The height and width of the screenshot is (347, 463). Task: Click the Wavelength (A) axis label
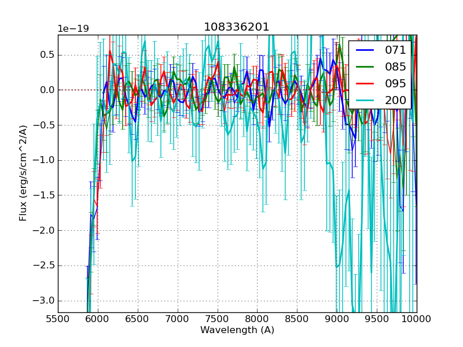point(237,330)
